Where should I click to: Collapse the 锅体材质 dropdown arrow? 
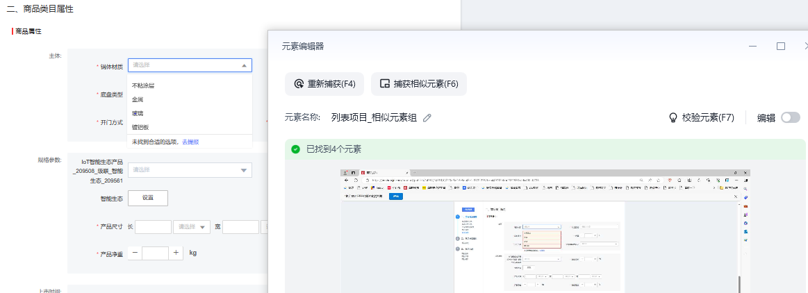243,65
